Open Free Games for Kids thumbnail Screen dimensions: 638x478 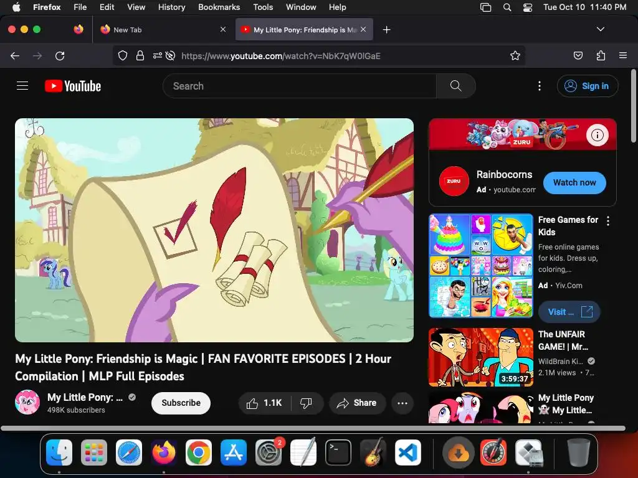click(x=481, y=265)
